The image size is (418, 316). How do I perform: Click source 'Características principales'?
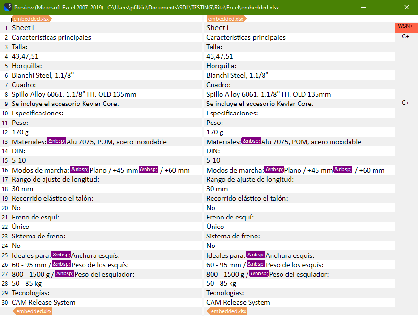51,37
